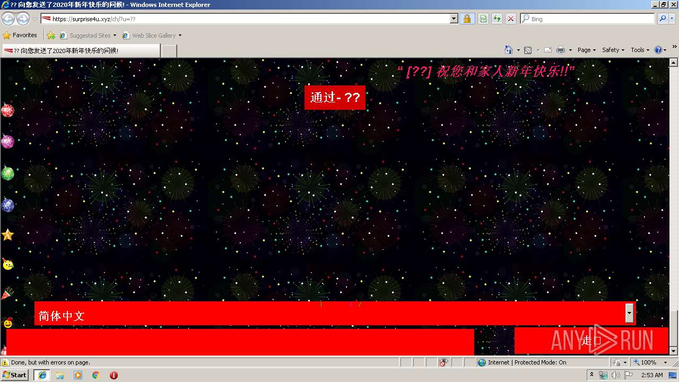This screenshot has height=382, width=679.
Task: Click the volume speaker tray icon
Action: 615,375
